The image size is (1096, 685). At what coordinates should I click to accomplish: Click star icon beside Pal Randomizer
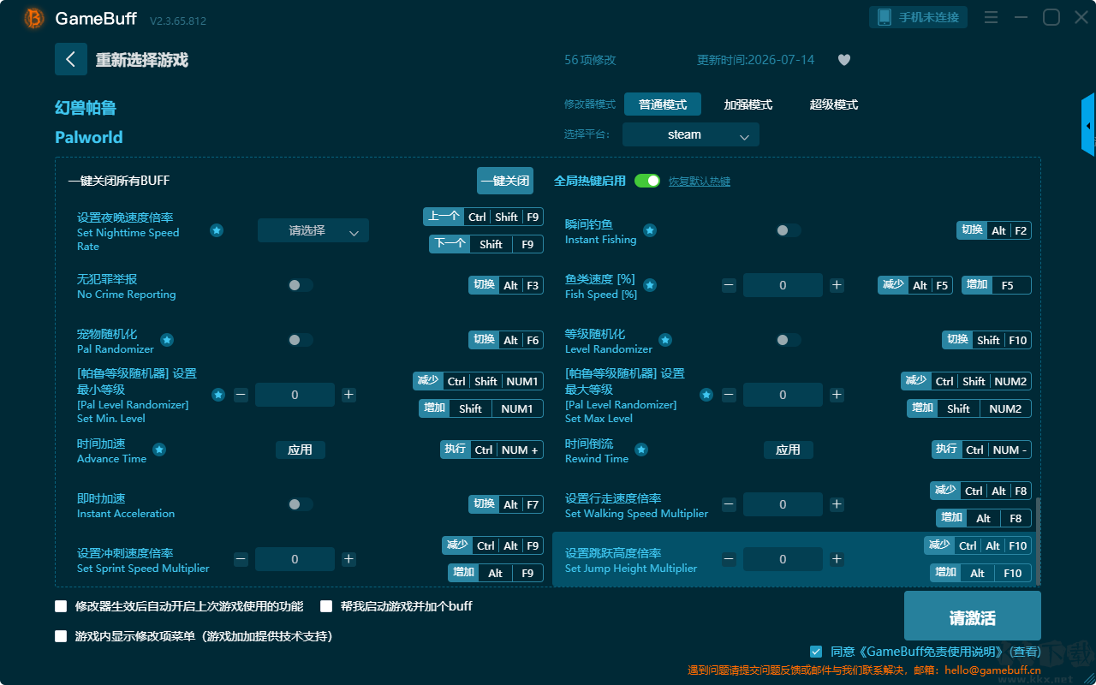(x=167, y=340)
